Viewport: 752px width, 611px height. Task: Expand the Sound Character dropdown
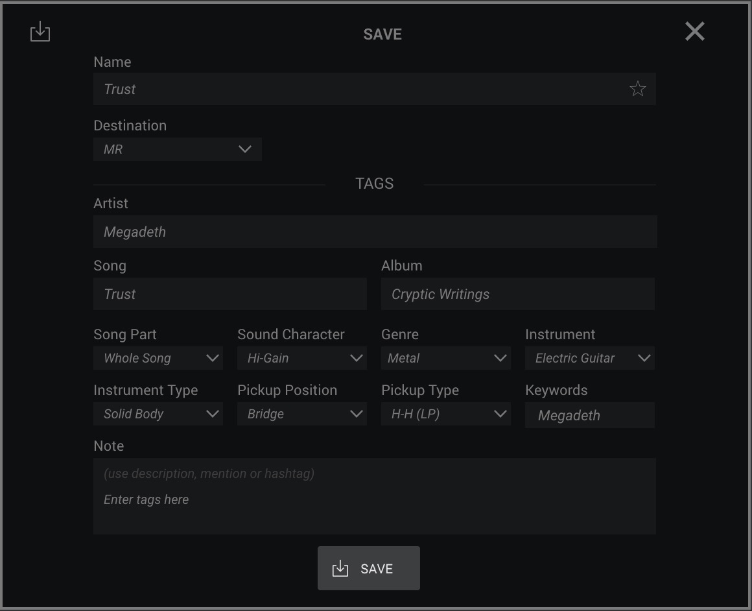click(302, 358)
